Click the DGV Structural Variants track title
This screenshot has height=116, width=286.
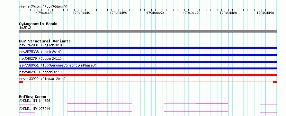pyautogui.click(x=45, y=41)
